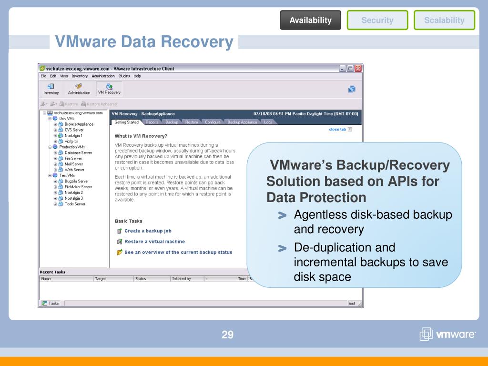Sort Recent Tasks by Initiated by column

(x=187, y=279)
